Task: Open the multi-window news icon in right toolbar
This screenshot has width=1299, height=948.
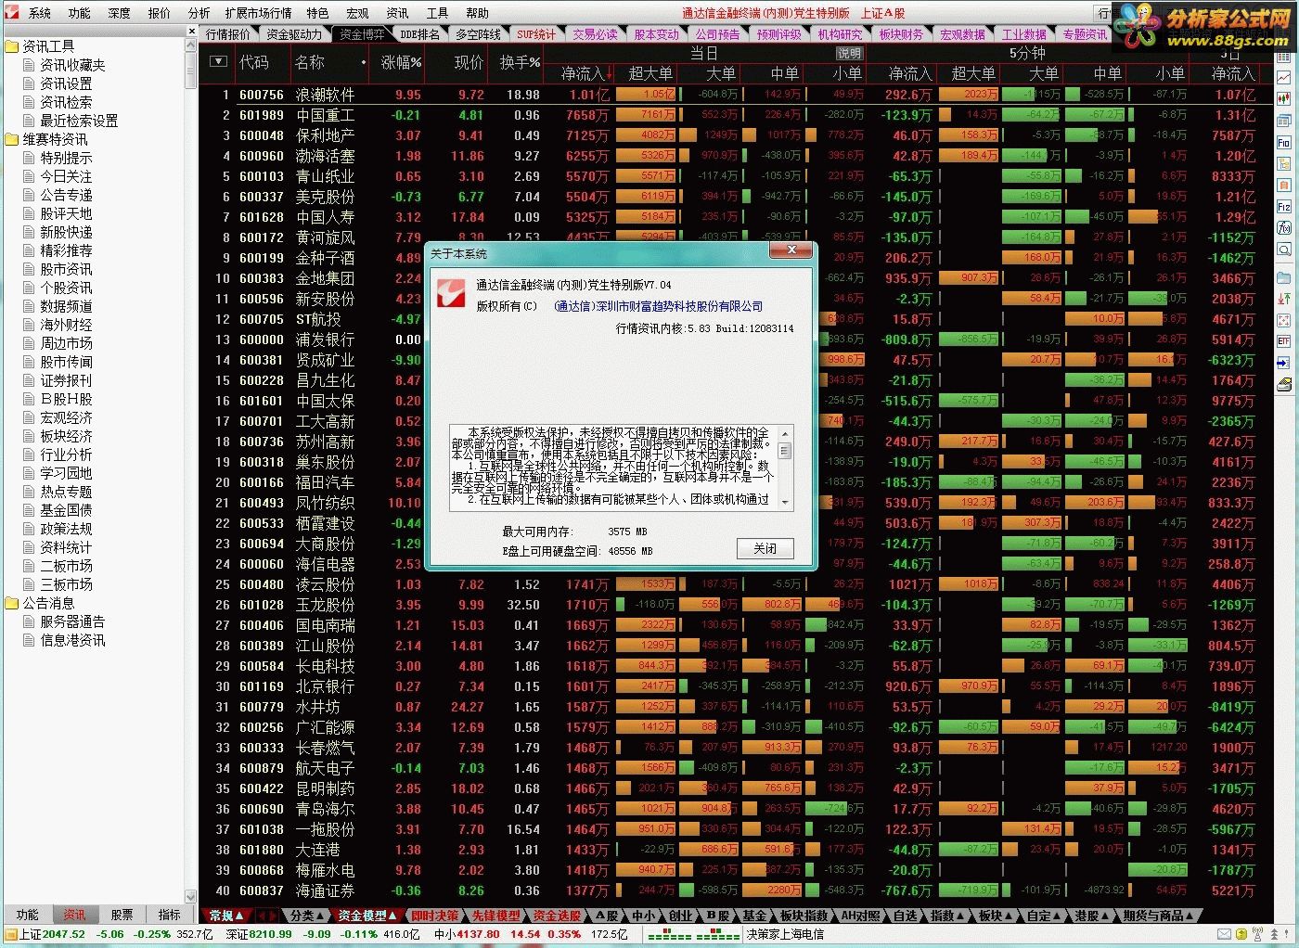Action: coord(1284,121)
